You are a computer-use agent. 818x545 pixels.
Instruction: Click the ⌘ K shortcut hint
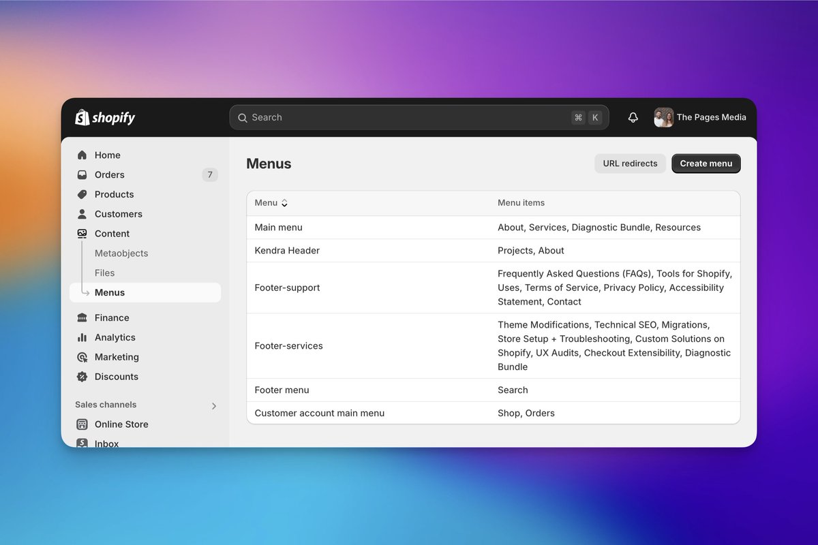(587, 117)
